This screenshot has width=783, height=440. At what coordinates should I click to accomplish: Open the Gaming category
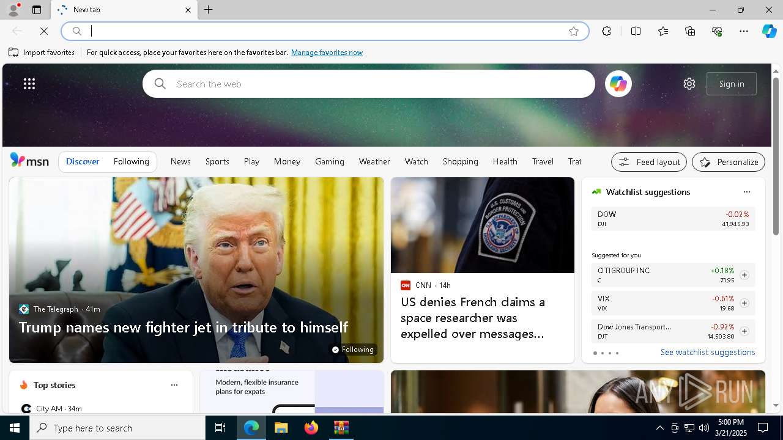point(330,161)
